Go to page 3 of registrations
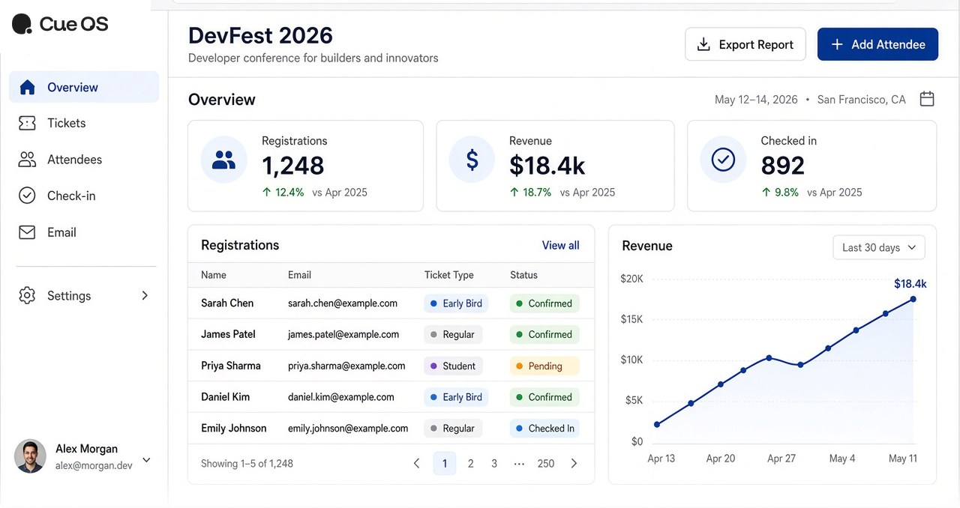The image size is (960, 508). [x=494, y=464]
